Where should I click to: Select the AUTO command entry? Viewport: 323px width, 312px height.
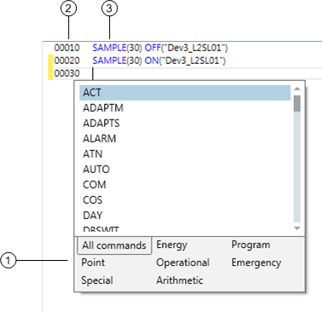point(185,170)
